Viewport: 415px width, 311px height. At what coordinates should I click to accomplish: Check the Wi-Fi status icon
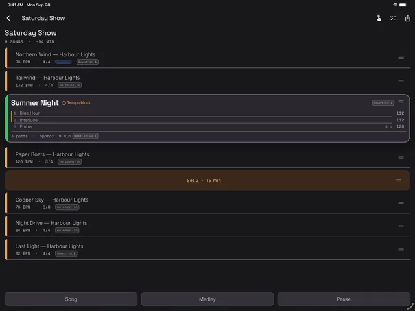point(395,5)
